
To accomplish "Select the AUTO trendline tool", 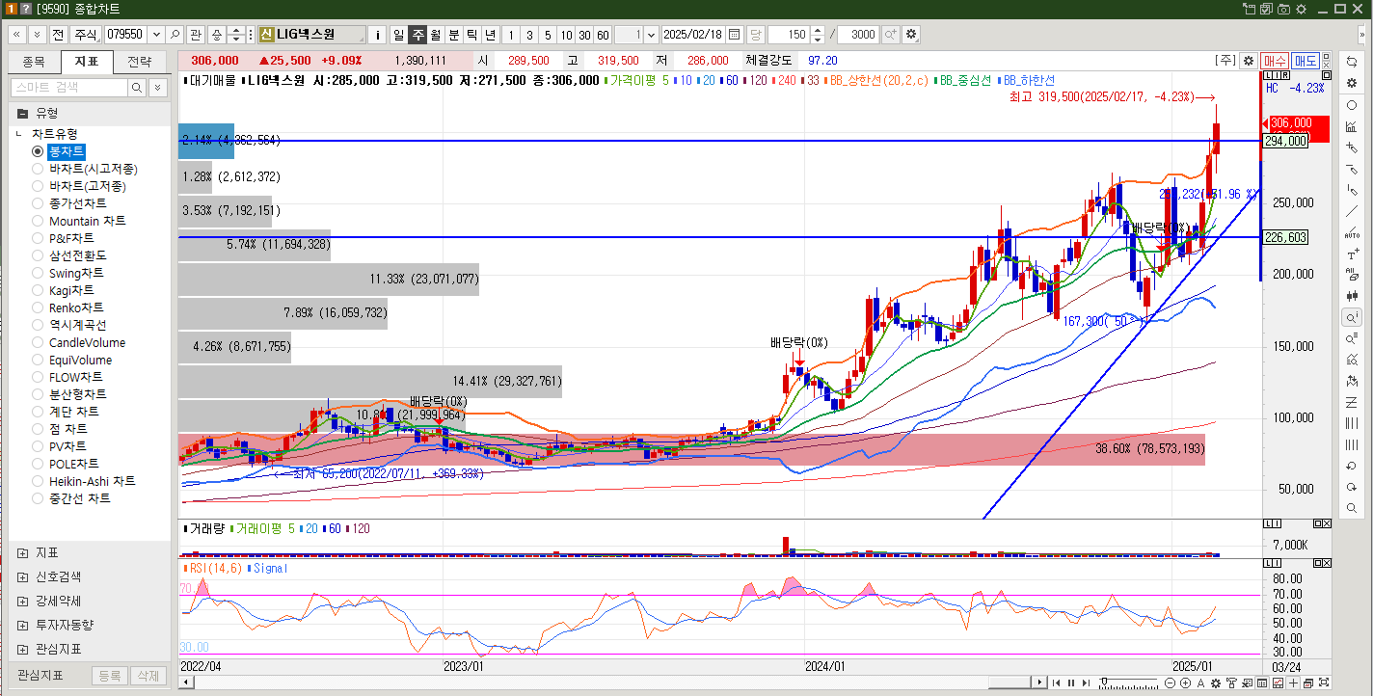I will click(x=1352, y=231).
